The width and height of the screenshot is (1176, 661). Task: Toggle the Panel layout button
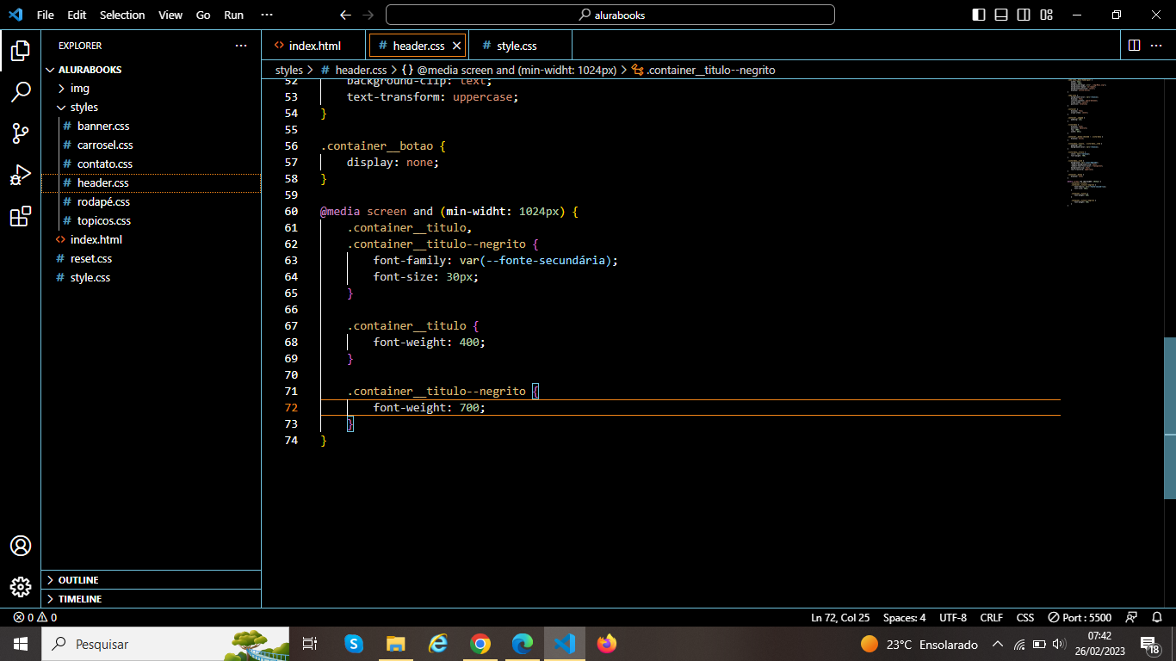point(1001,15)
